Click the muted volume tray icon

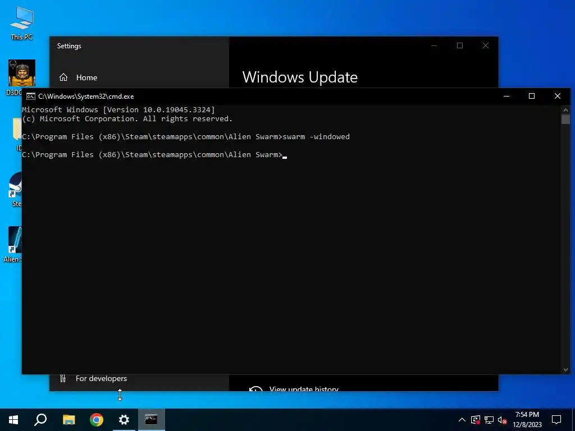(503, 420)
